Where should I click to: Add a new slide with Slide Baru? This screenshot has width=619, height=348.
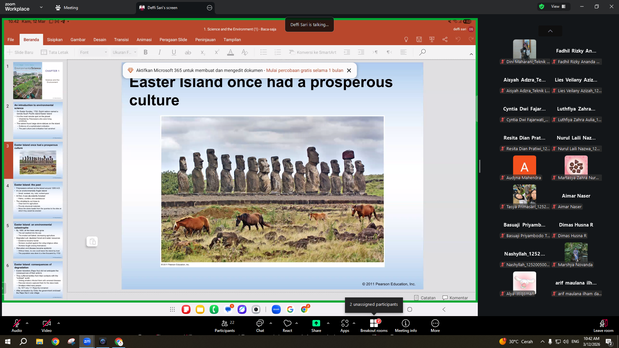20,52
